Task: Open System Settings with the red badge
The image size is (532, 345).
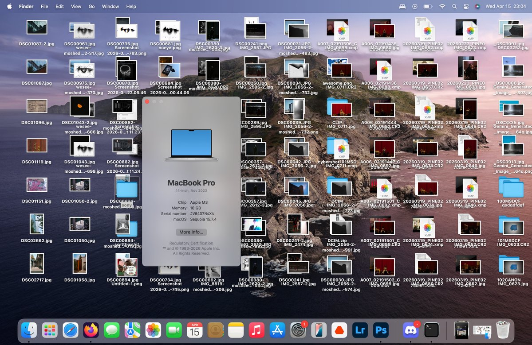Action: 298,330
